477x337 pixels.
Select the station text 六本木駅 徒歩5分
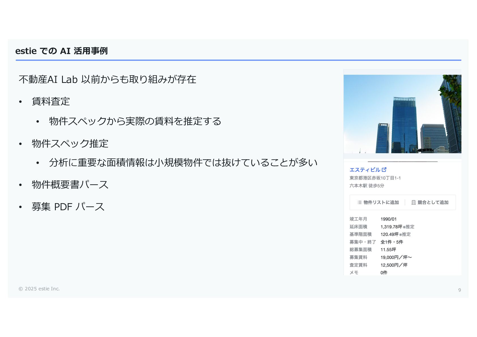(367, 186)
